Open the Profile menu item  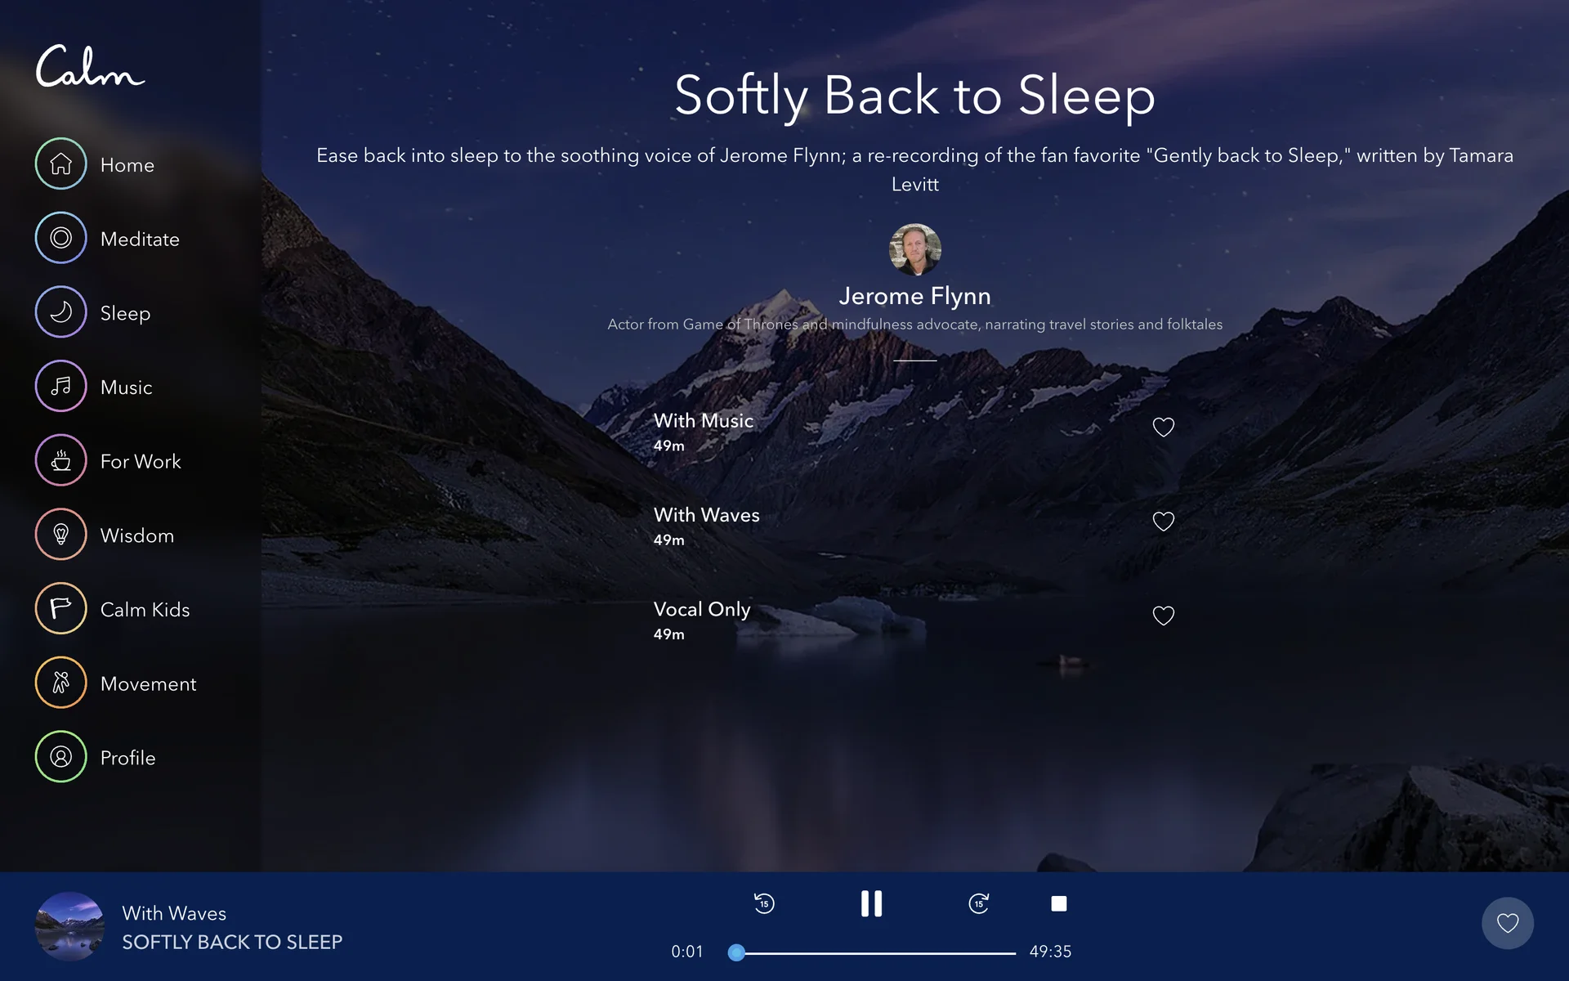[x=127, y=757]
